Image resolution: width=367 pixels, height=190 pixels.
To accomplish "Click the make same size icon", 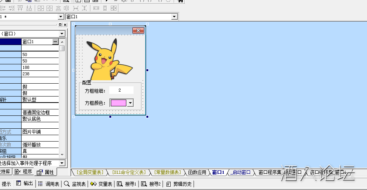I will [113, 8].
